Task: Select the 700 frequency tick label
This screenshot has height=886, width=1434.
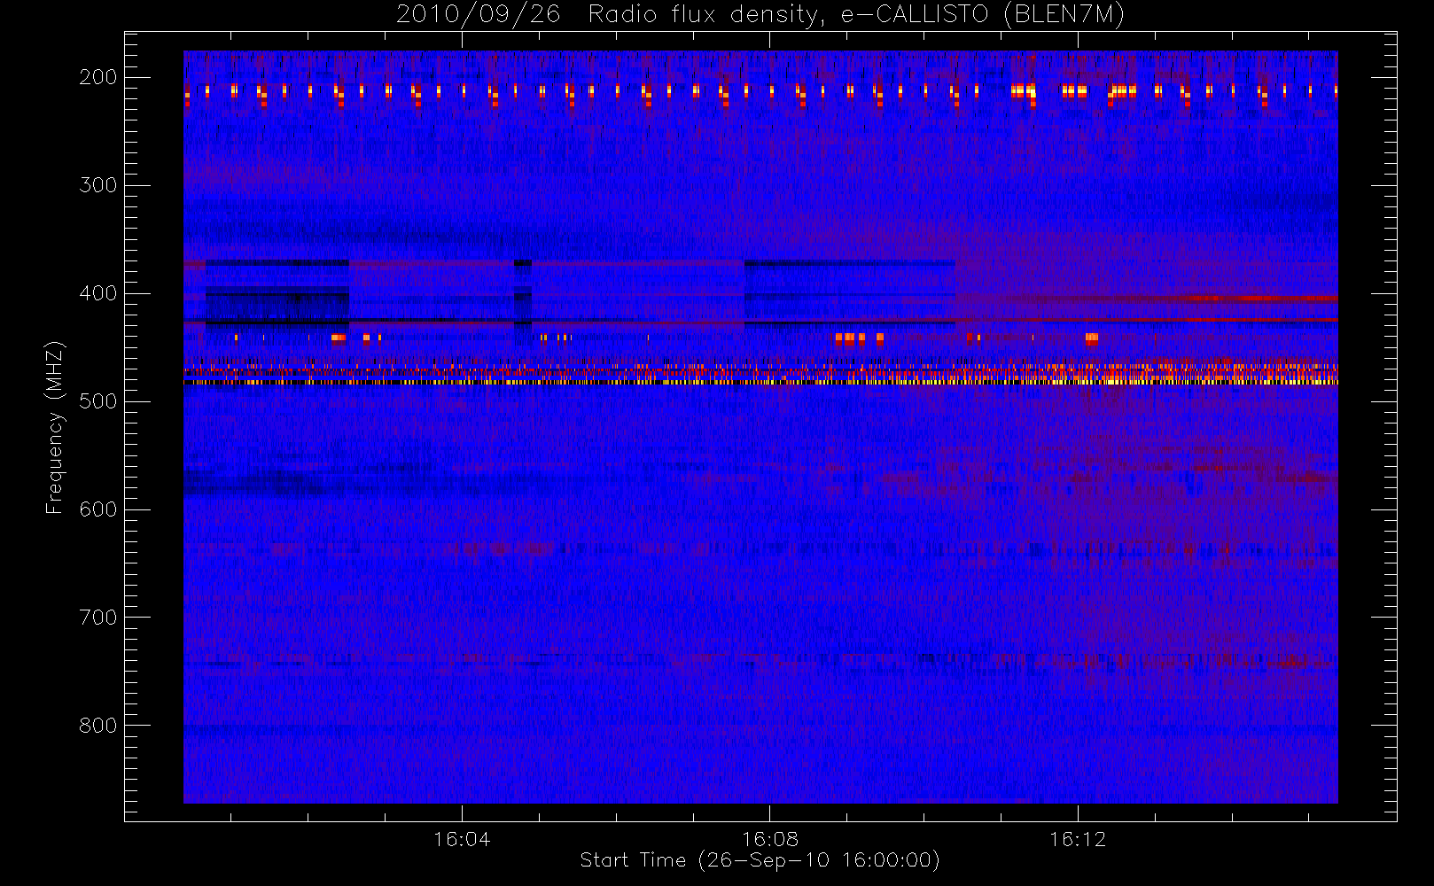Action: (98, 618)
